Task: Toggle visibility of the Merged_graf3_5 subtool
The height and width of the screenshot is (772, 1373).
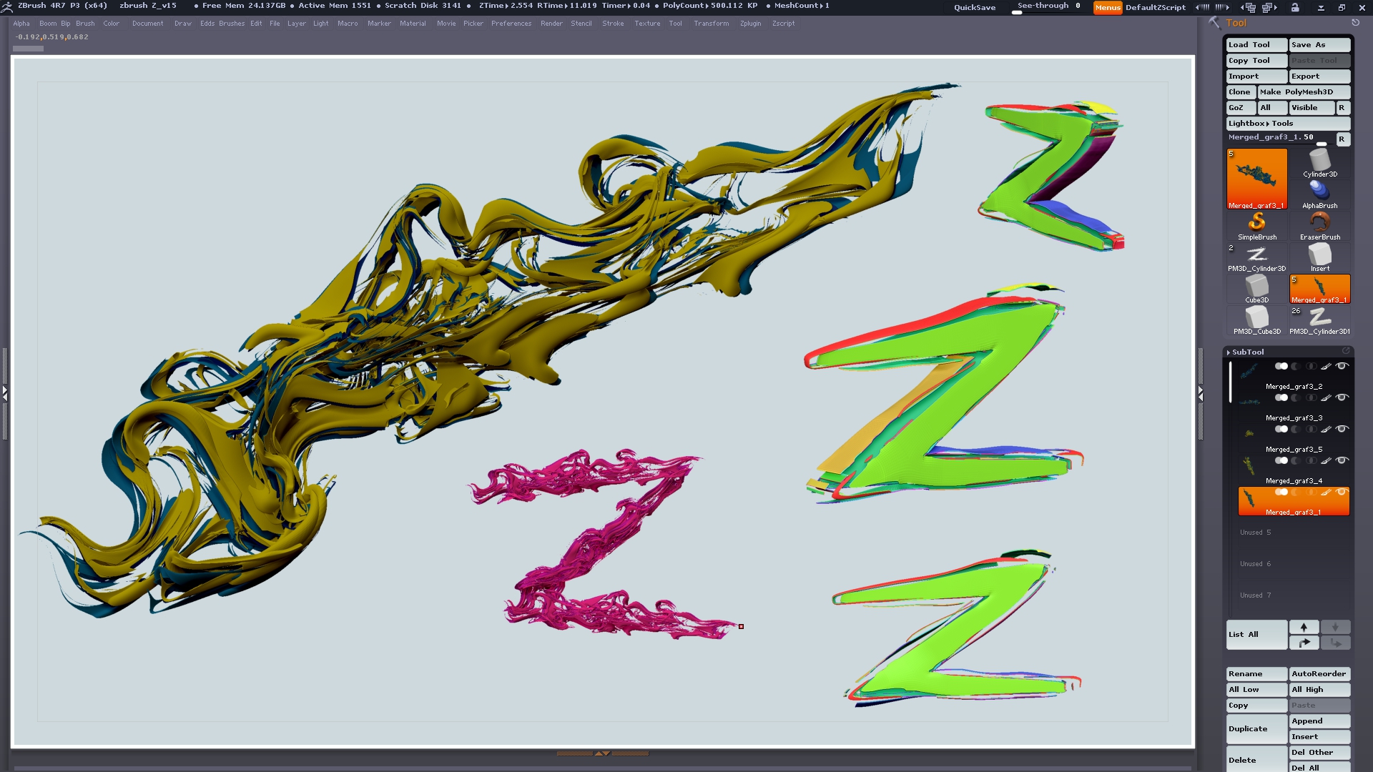Action: (1342, 429)
